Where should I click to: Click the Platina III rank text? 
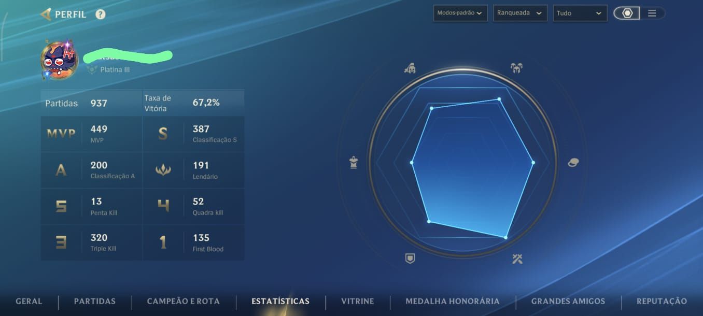click(x=115, y=69)
